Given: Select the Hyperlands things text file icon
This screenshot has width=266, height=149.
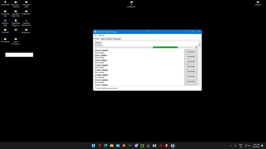Looking at the screenshot, I should tap(16, 23).
